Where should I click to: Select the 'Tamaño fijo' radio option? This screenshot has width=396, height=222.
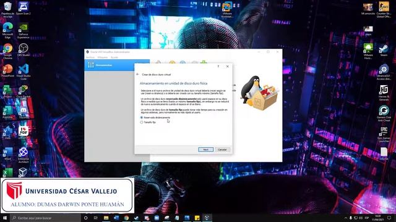point(148,122)
